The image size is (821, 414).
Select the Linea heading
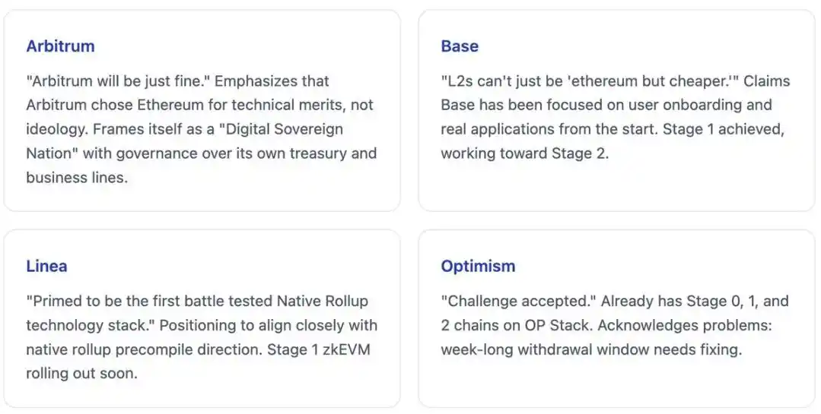tap(46, 266)
